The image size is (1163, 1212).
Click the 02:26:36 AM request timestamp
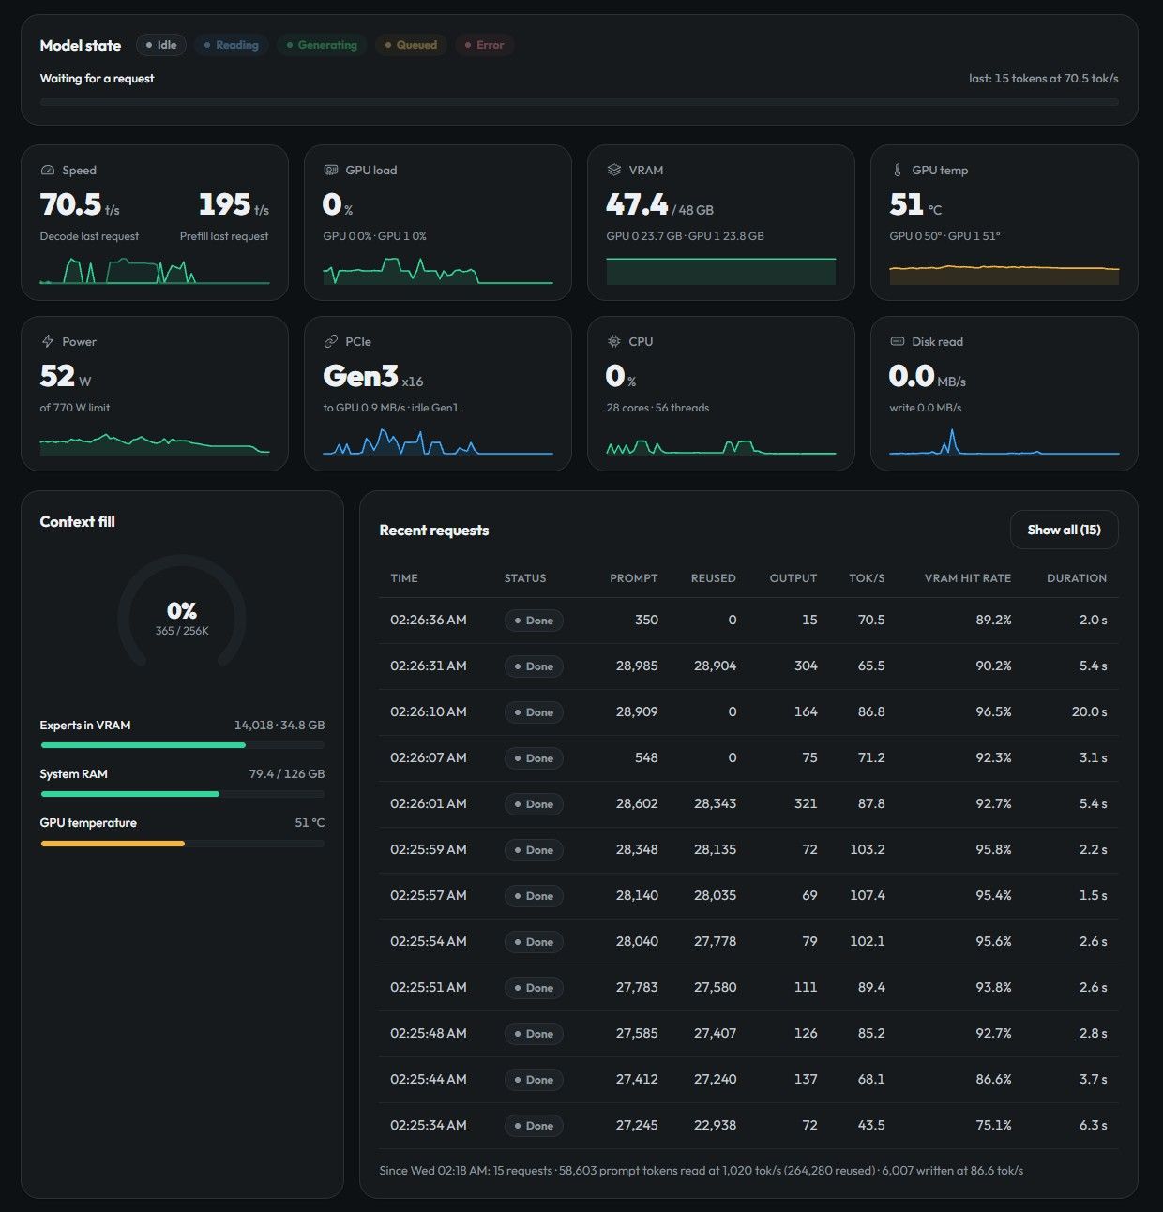[x=429, y=620]
